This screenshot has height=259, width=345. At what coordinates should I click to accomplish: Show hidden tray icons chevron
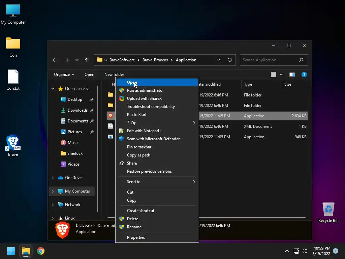pyautogui.click(x=287, y=251)
